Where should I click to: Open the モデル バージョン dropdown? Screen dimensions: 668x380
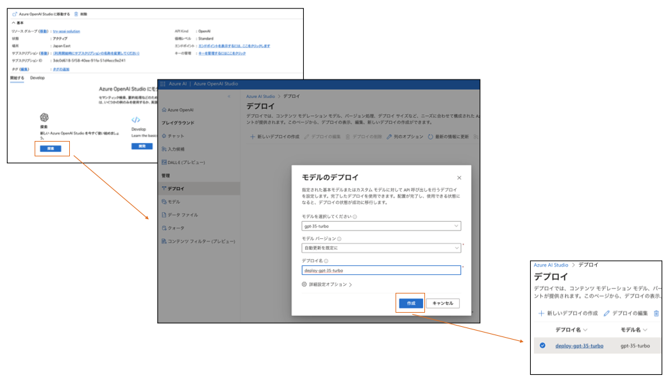pyautogui.click(x=381, y=247)
